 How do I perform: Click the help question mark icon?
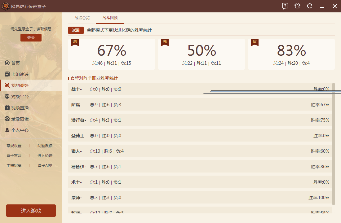[x=285, y=6]
